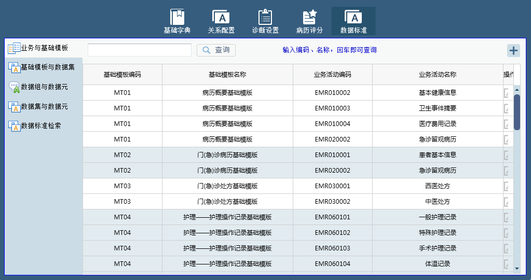Click edit icon for EMR020002 MT01 row

pyautogui.click(x=507, y=139)
